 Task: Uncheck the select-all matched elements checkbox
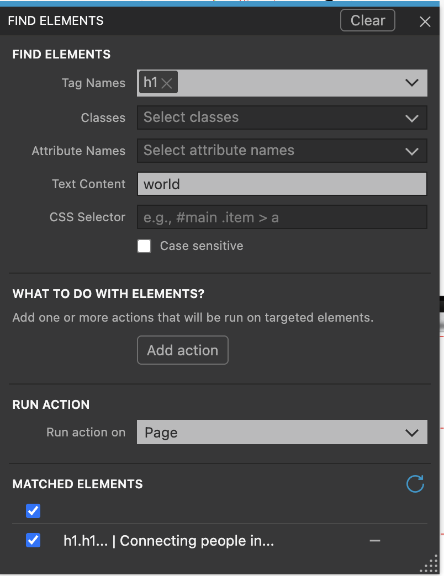pyautogui.click(x=33, y=511)
